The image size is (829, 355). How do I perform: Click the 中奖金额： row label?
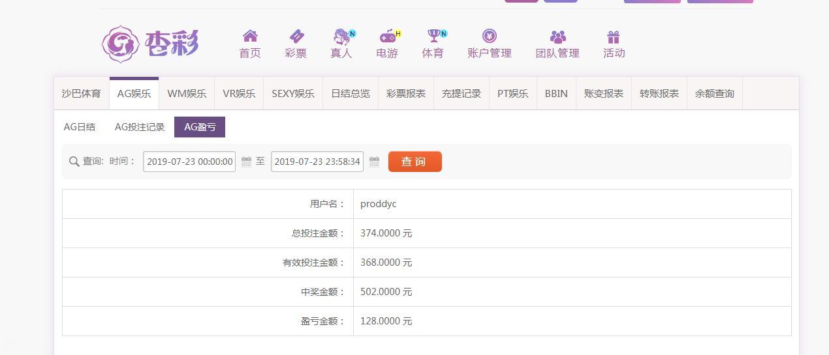coord(323,292)
